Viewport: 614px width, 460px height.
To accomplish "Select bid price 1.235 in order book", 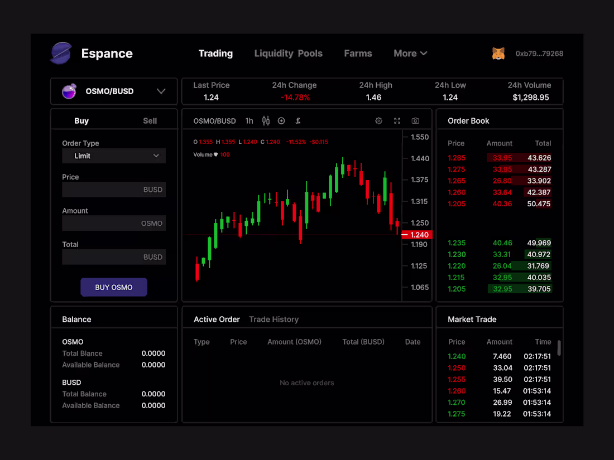I will pyautogui.click(x=457, y=243).
